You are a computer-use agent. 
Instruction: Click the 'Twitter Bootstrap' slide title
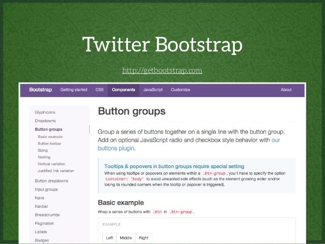163,44
